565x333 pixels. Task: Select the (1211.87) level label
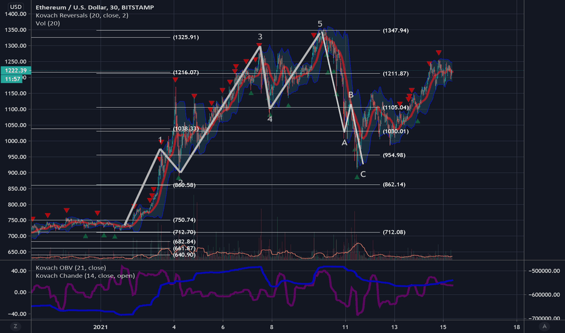click(396, 73)
